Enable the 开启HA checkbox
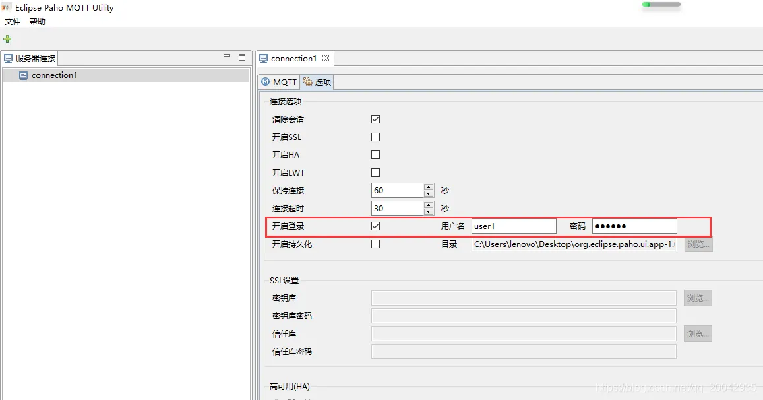Viewport: 763px width, 400px height. pyautogui.click(x=376, y=155)
